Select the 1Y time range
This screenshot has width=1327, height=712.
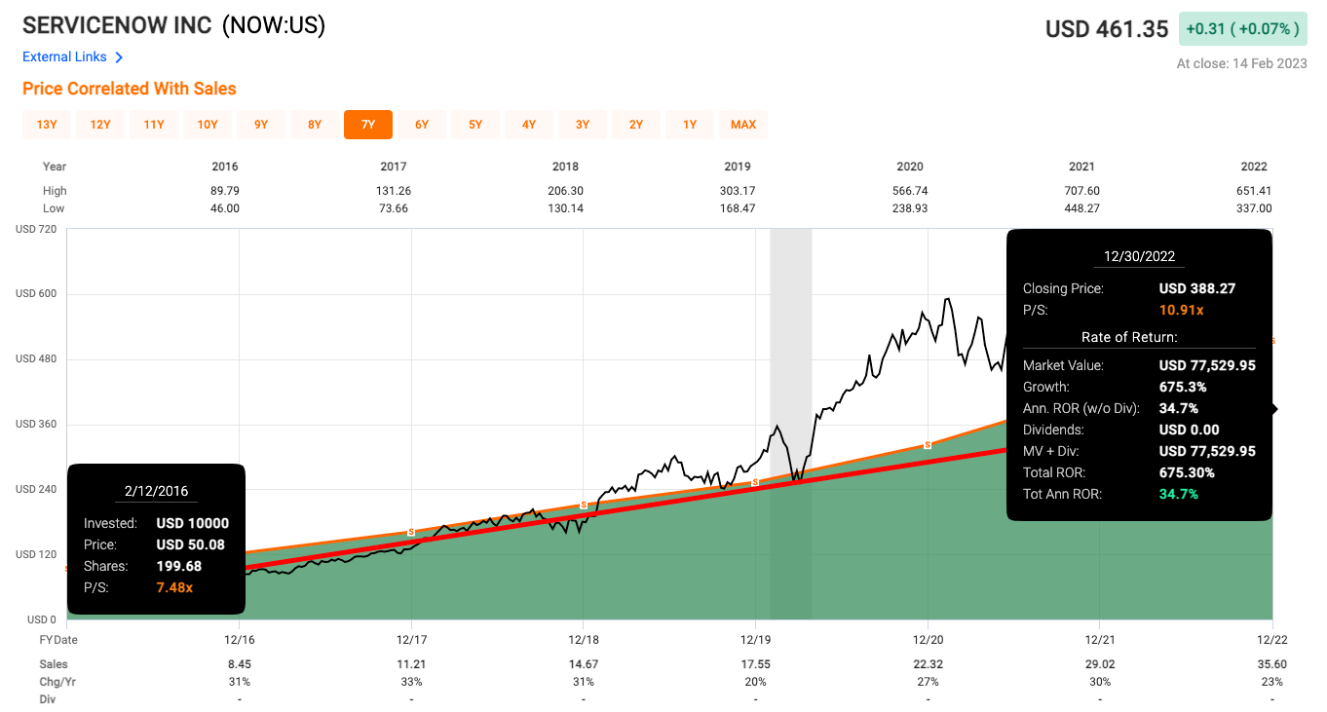click(x=690, y=125)
